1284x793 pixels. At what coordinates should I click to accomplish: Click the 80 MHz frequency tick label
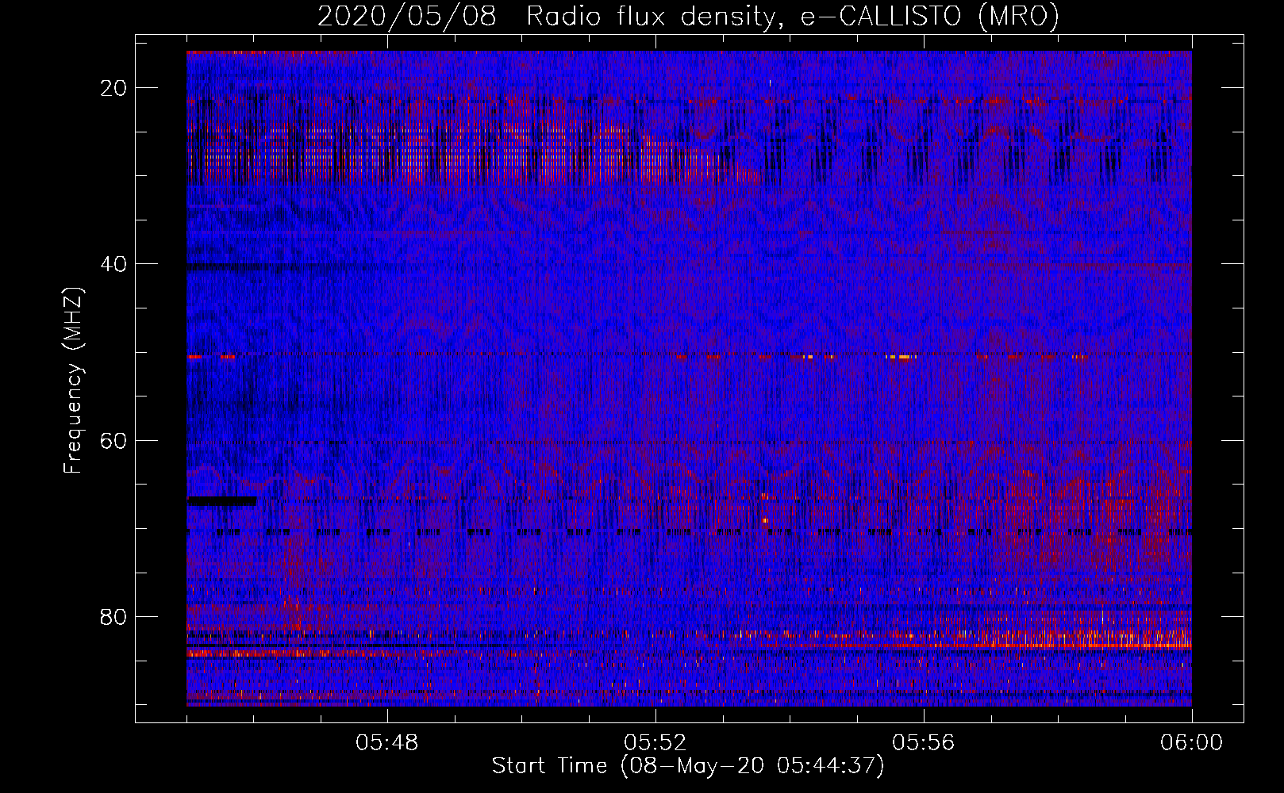pos(114,616)
